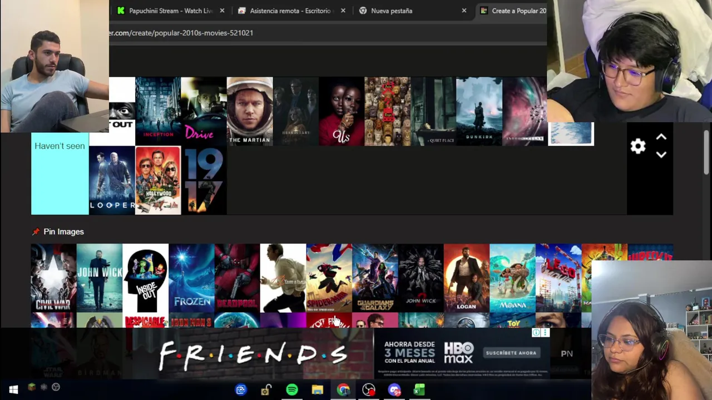Select the Hereditary poster

pyautogui.click(x=295, y=112)
